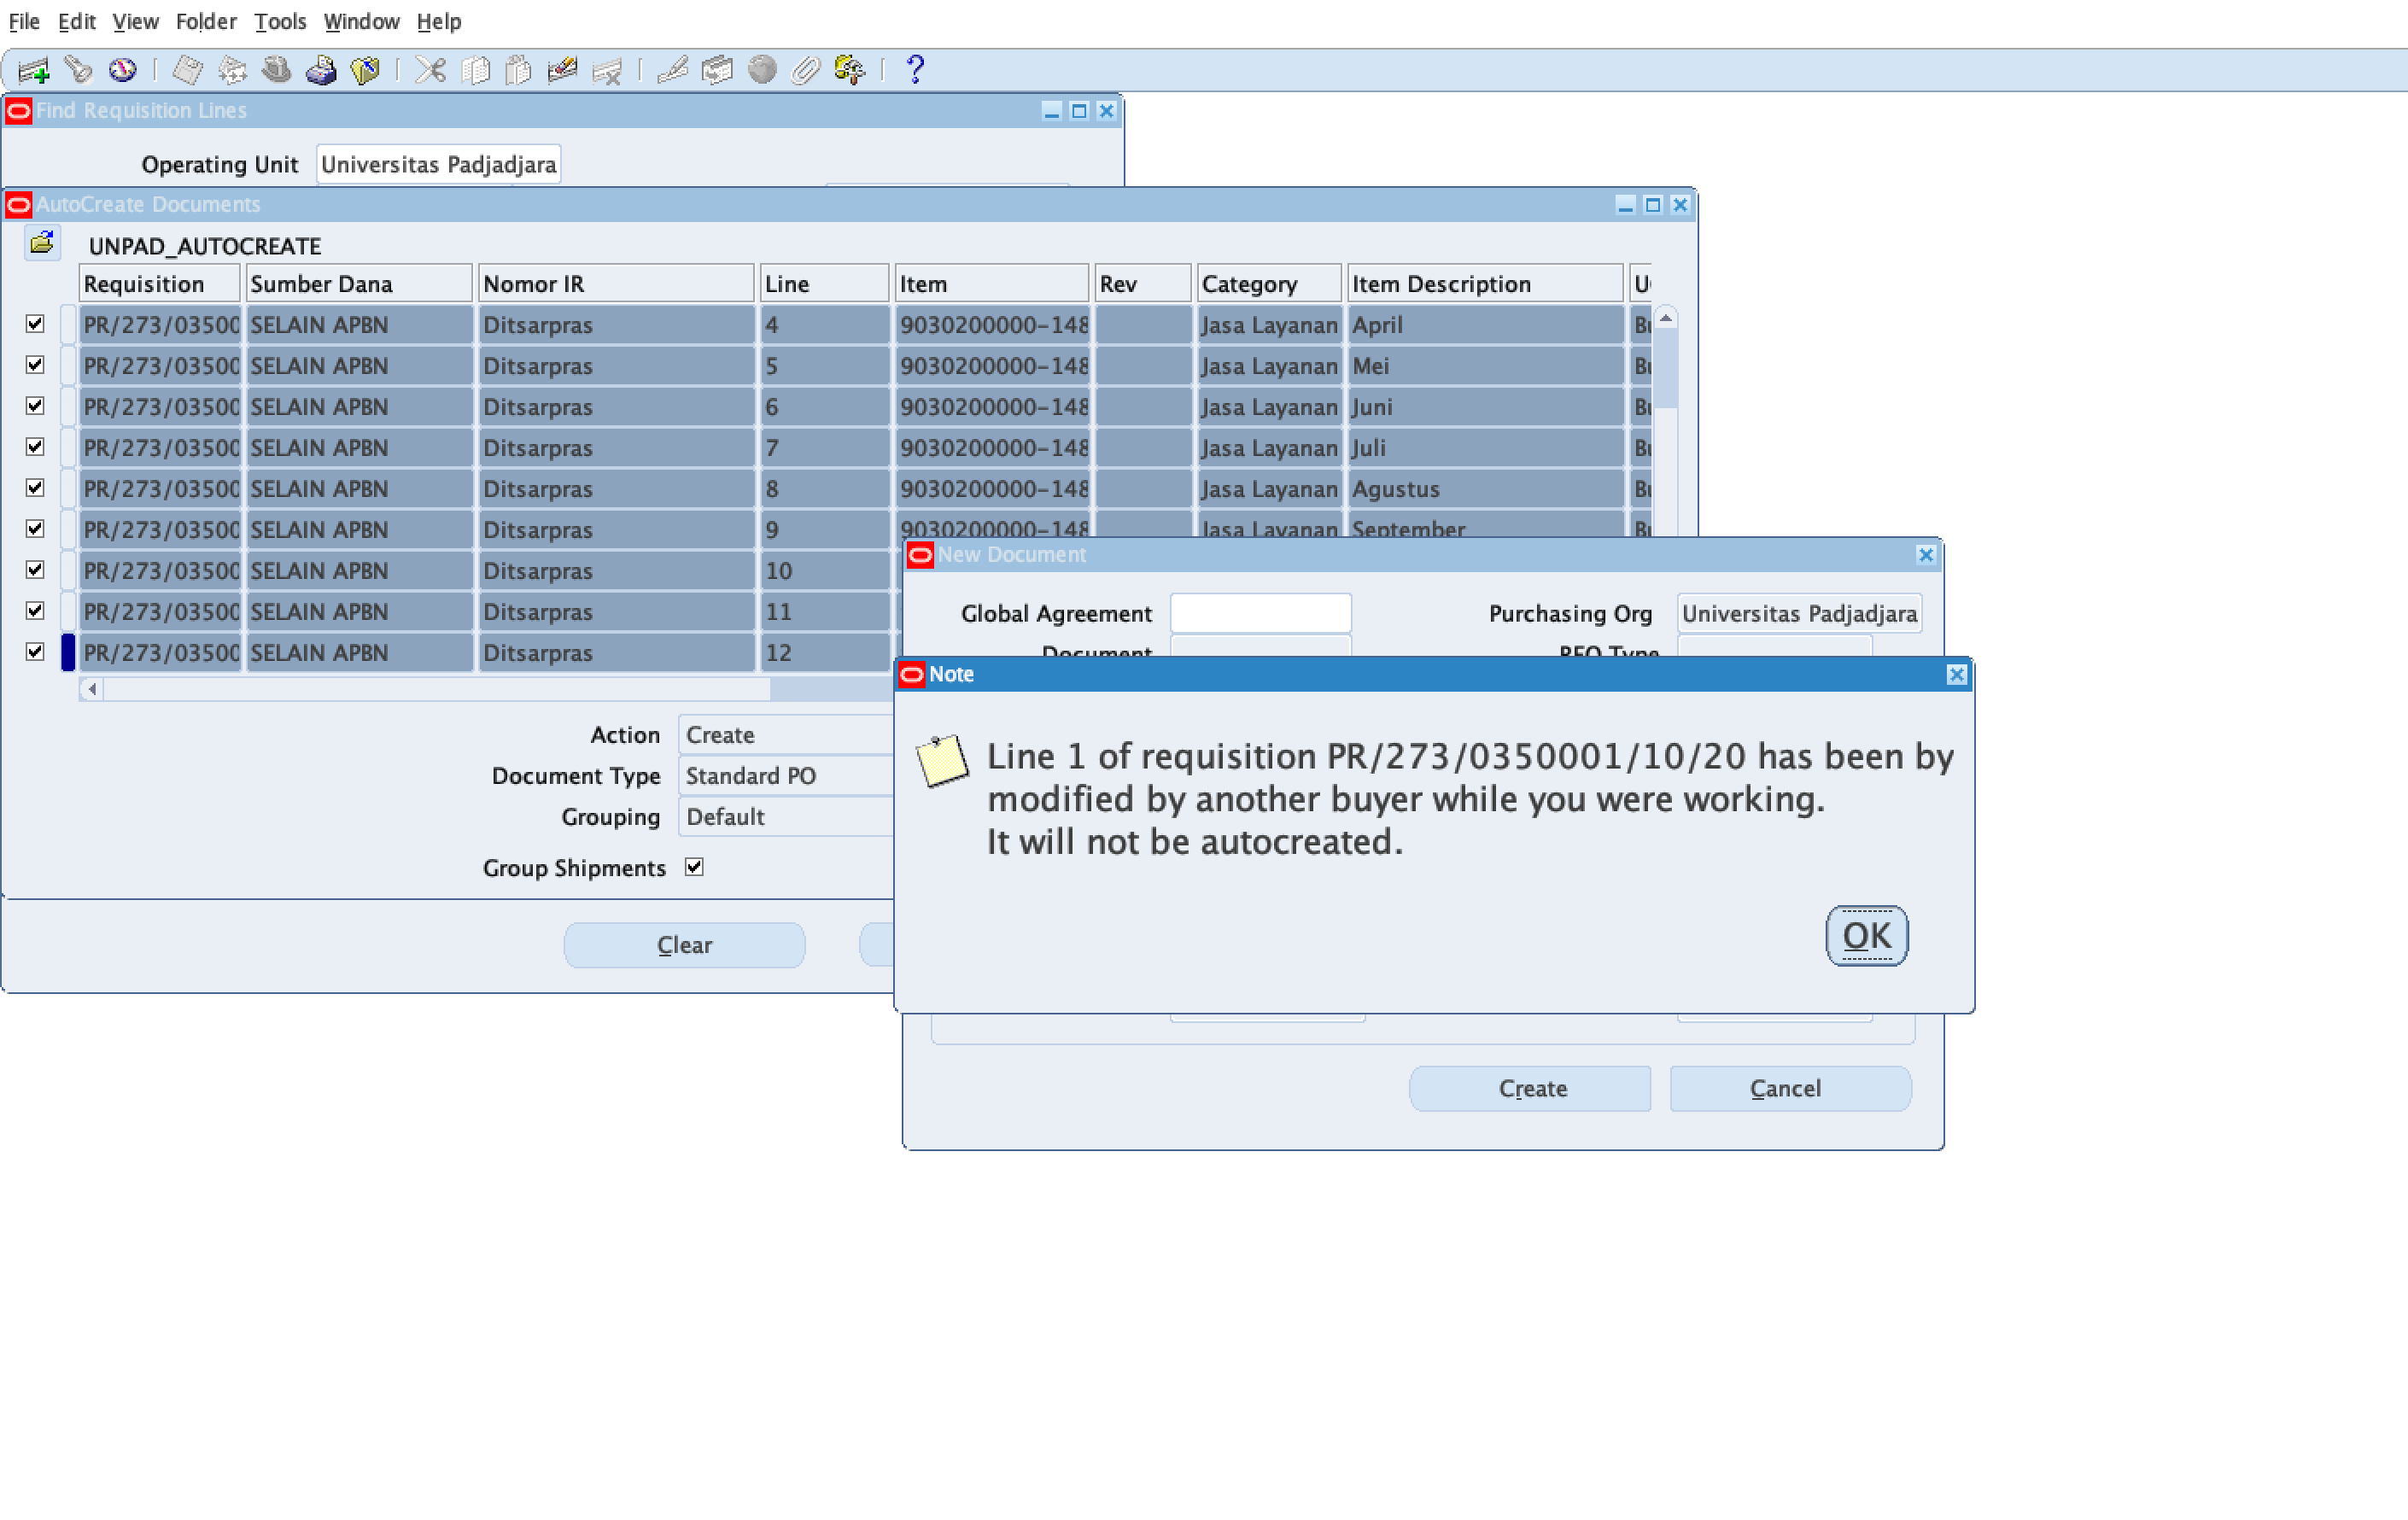Click the New Record toolbar icon
Screen dimensions: 2408x1520
tap(33, 70)
